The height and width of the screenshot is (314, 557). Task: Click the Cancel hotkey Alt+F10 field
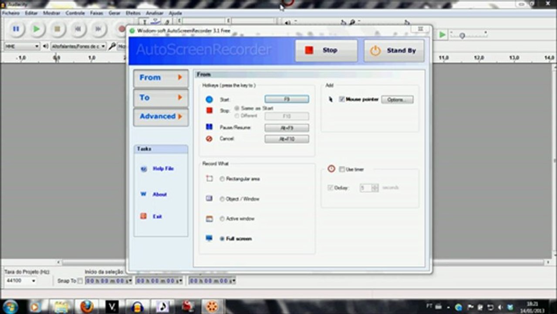pyautogui.click(x=287, y=139)
